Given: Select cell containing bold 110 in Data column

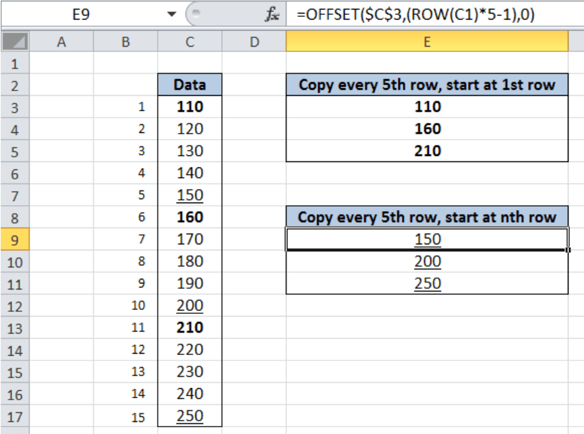Looking at the screenshot, I should pyautogui.click(x=189, y=107).
